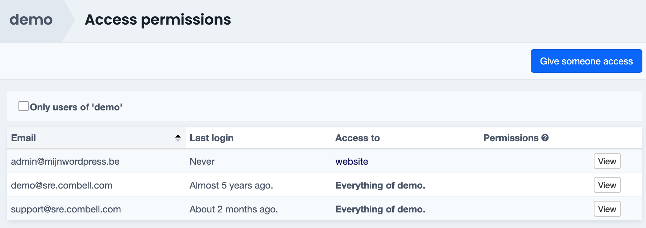Screen dimensions: 646x228
Task: Go to the demo breadcrumb
Action: point(31,20)
